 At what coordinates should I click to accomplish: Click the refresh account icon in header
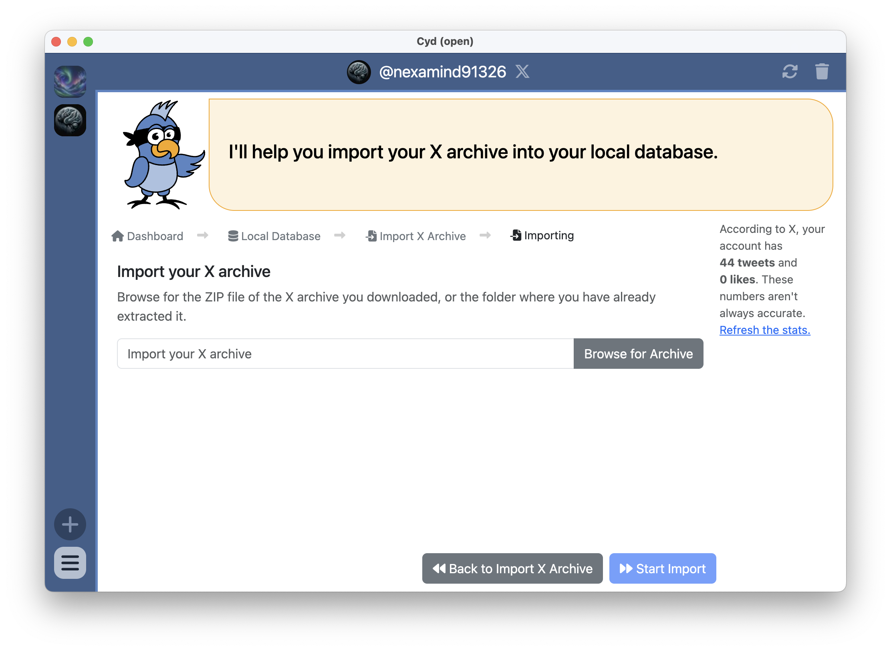[x=790, y=72]
